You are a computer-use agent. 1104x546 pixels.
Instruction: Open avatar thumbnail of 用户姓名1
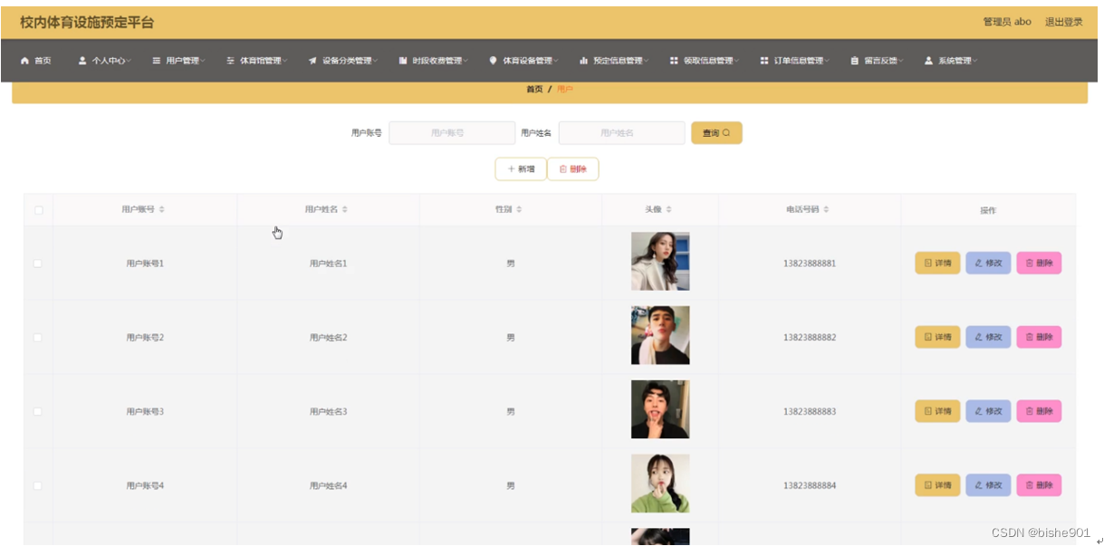pos(660,262)
